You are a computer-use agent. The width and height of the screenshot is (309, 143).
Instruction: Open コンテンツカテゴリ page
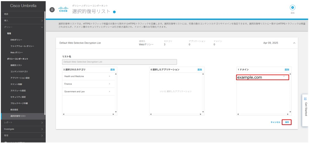tap(19, 72)
